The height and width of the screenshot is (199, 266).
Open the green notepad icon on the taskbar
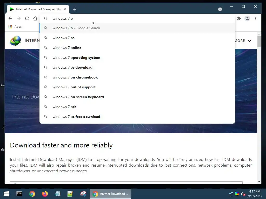[70, 194]
